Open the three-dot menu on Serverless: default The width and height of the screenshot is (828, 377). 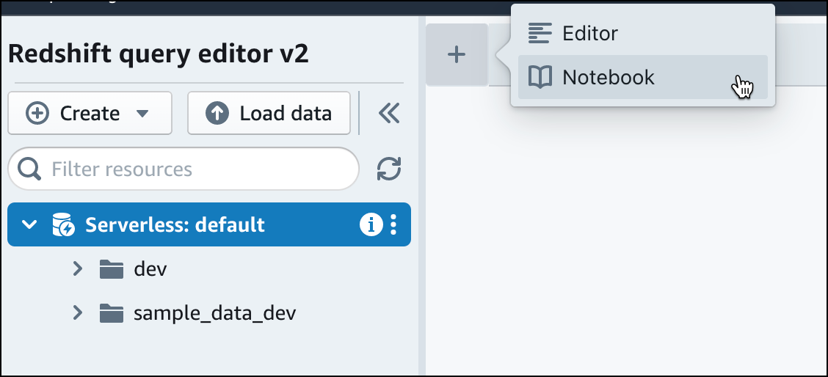[394, 225]
